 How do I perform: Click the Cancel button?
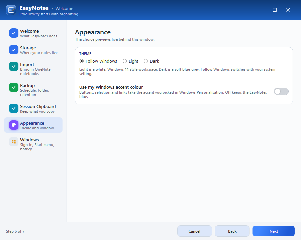[194, 231]
